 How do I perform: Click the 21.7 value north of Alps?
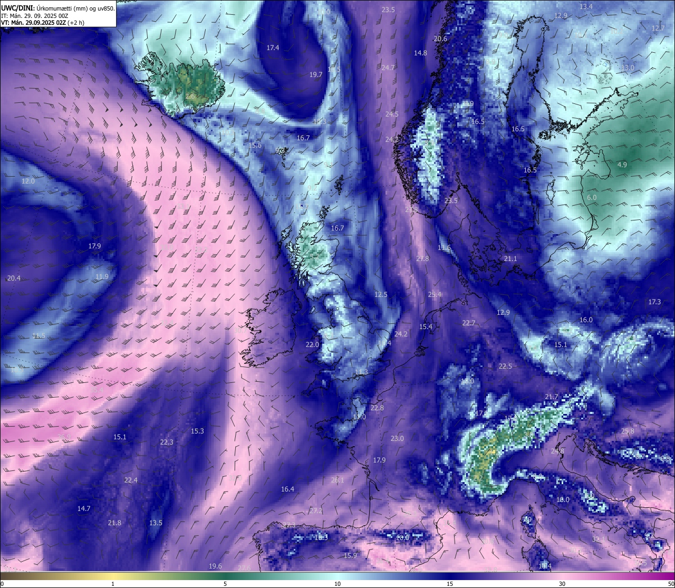[x=551, y=397]
